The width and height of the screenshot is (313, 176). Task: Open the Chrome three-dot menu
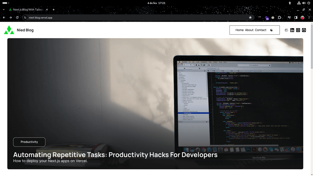[x=309, y=17]
